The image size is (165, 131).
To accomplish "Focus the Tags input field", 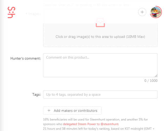I will (100, 94).
